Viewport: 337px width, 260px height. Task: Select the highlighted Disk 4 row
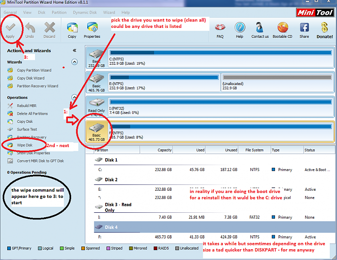pos(214,227)
